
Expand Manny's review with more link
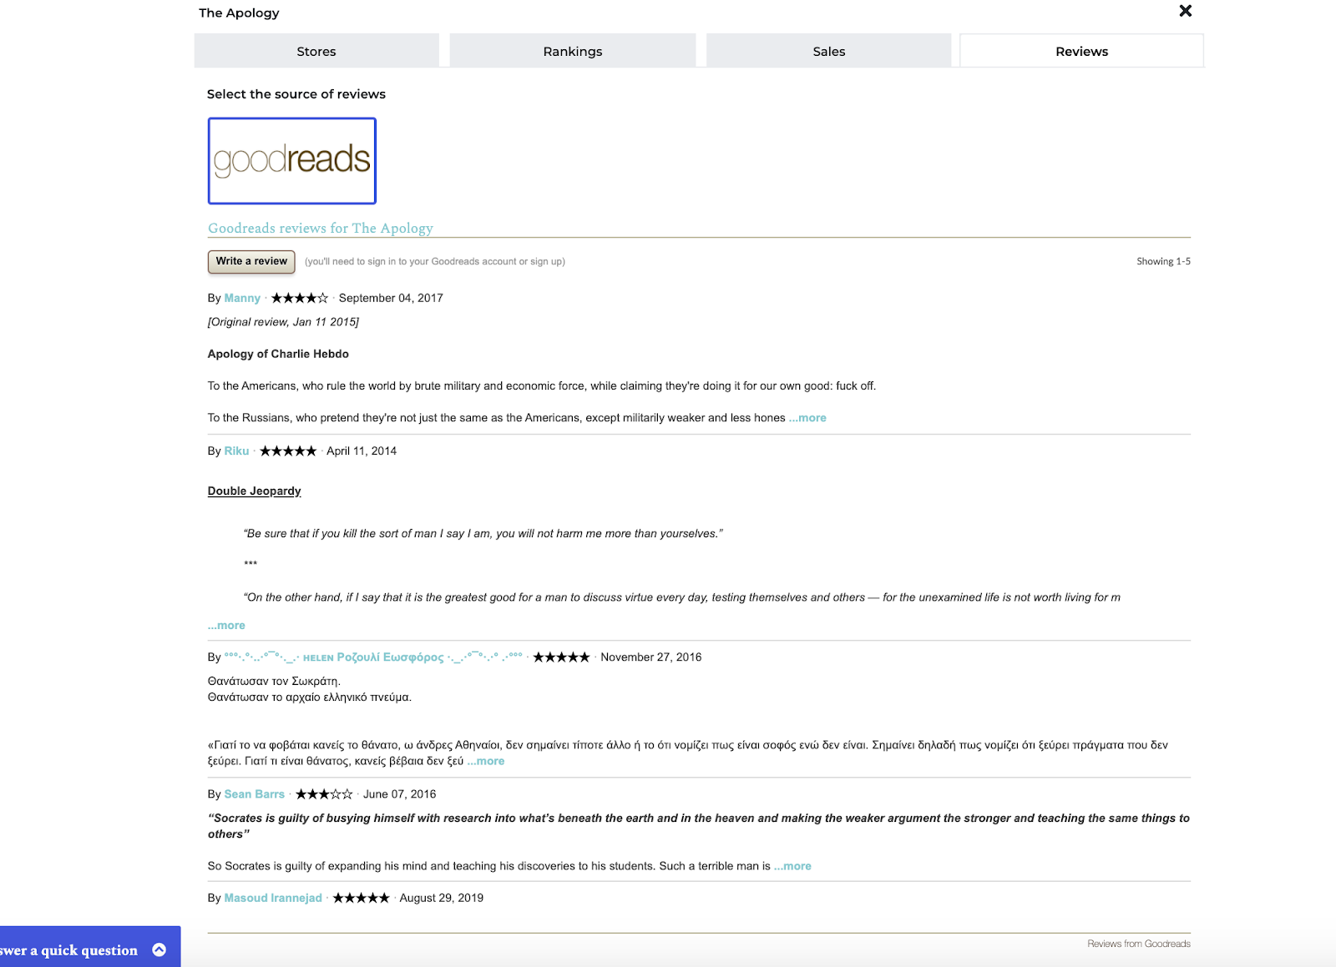click(807, 418)
